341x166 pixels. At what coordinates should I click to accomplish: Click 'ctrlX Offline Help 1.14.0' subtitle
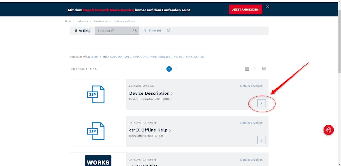point(146,136)
